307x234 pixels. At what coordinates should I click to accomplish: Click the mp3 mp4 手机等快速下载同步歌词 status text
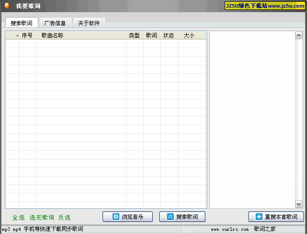click(x=43, y=229)
